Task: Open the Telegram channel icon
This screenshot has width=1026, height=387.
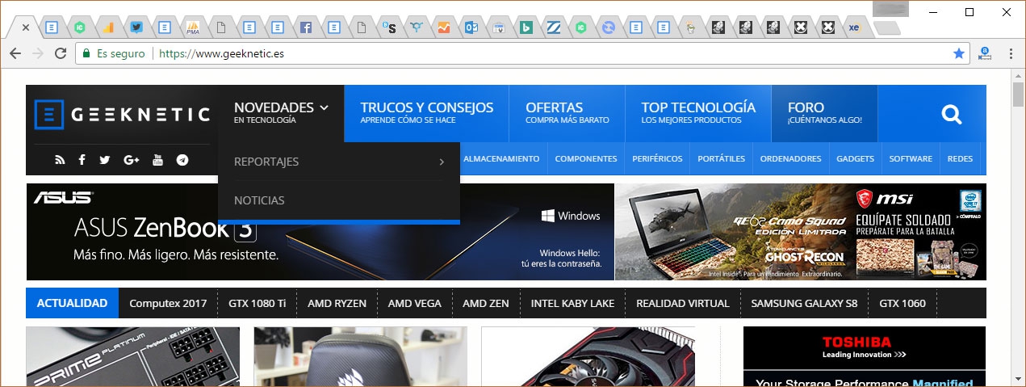Action: tap(182, 160)
